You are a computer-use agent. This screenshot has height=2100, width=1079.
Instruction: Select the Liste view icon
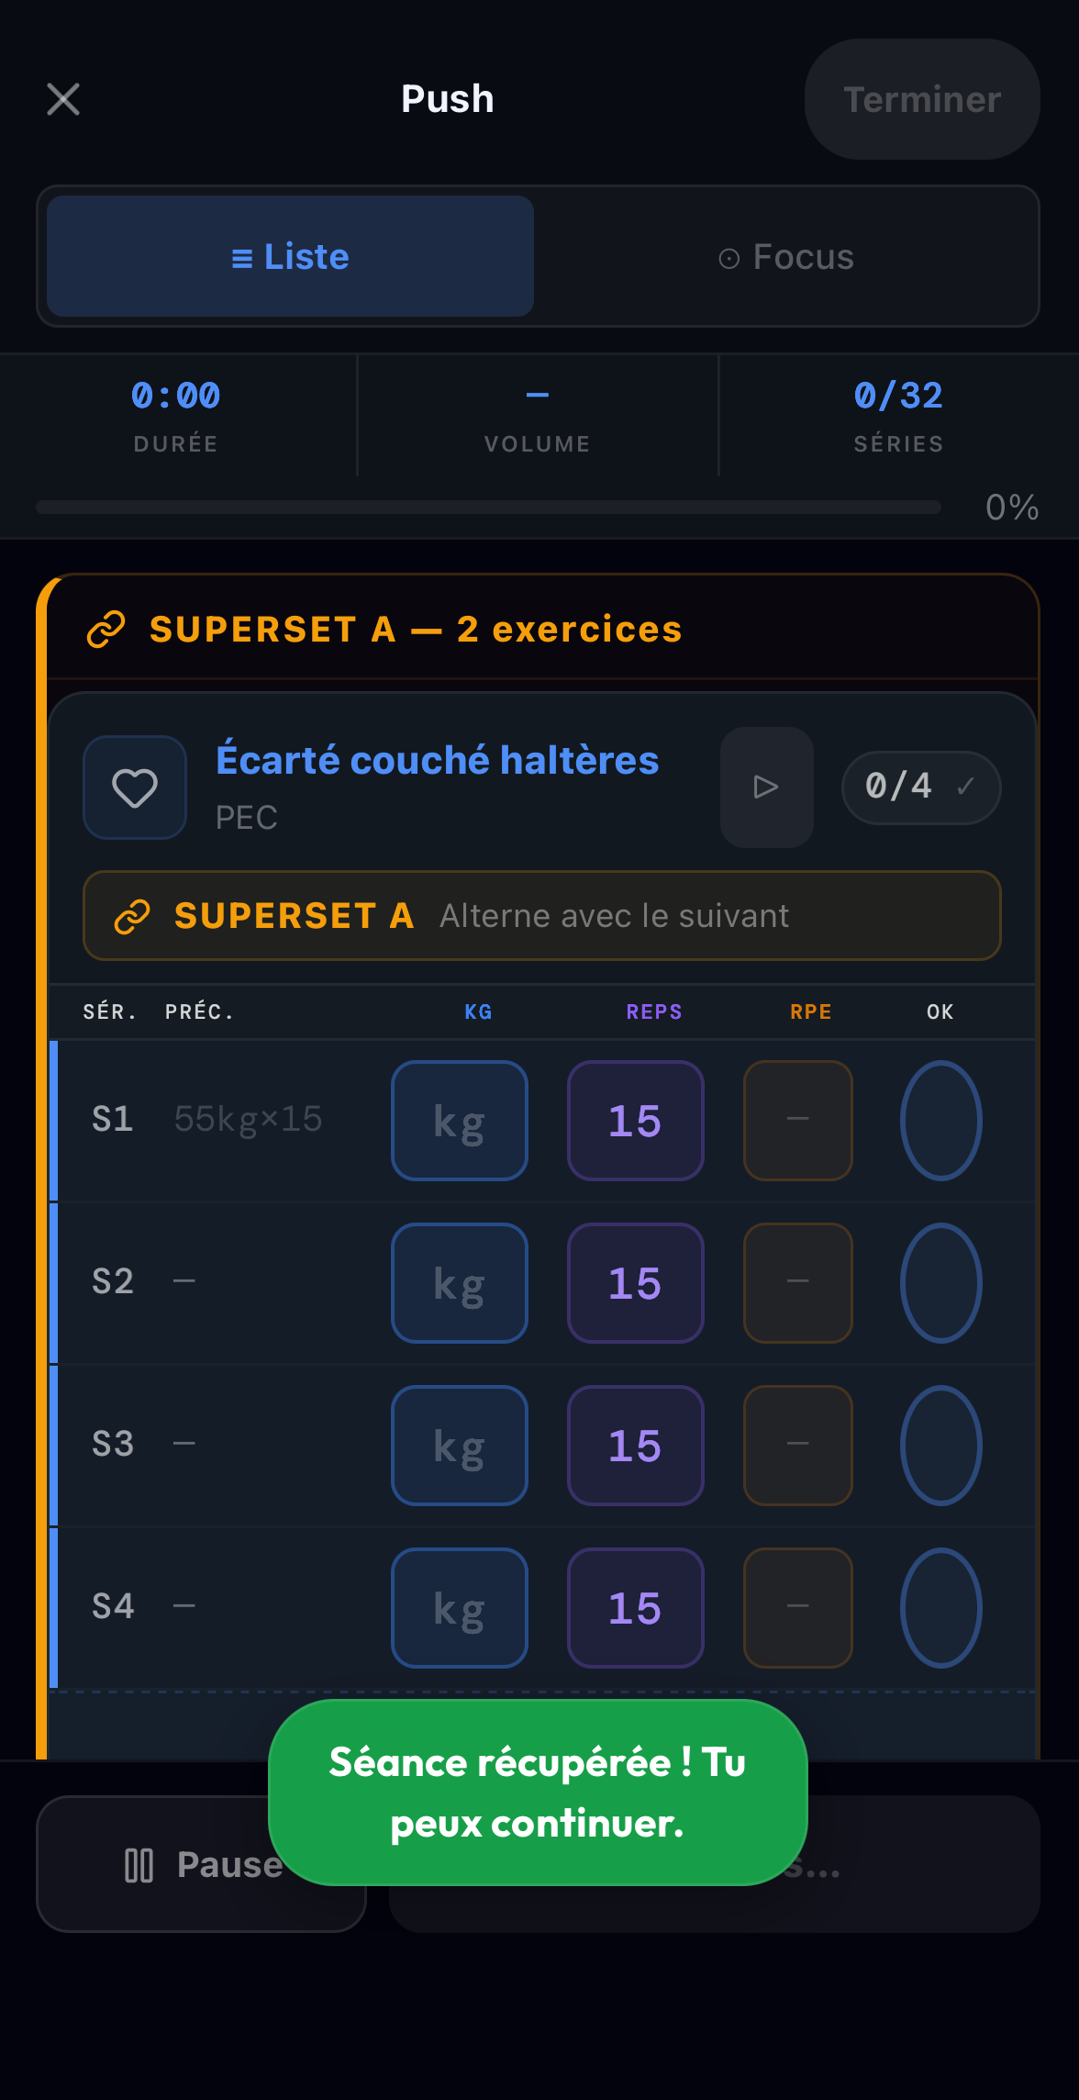242,256
